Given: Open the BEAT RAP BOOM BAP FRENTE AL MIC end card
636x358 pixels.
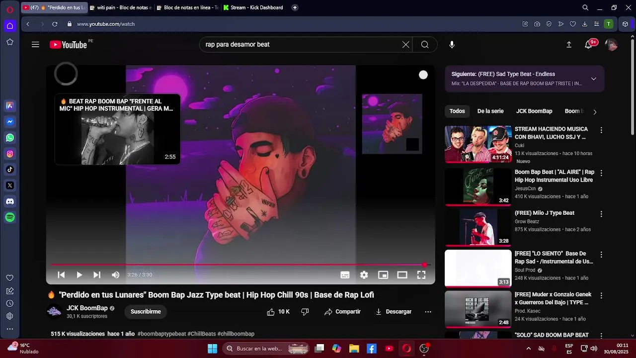Looking at the screenshot, I should (x=117, y=129).
